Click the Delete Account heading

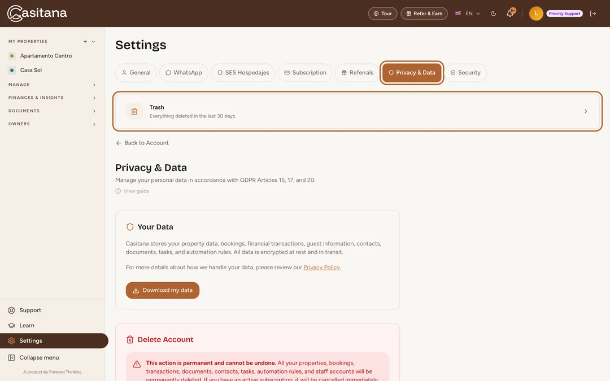point(165,340)
